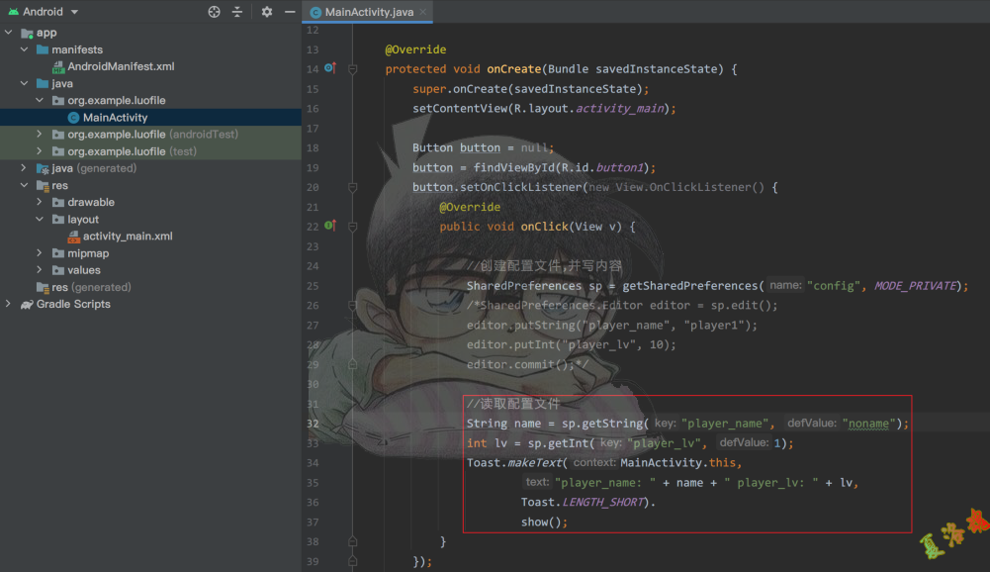Expand the Gradle Scripts node
This screenshot has width=990, height=572.
pyautogui.click(x=9, y=304)
